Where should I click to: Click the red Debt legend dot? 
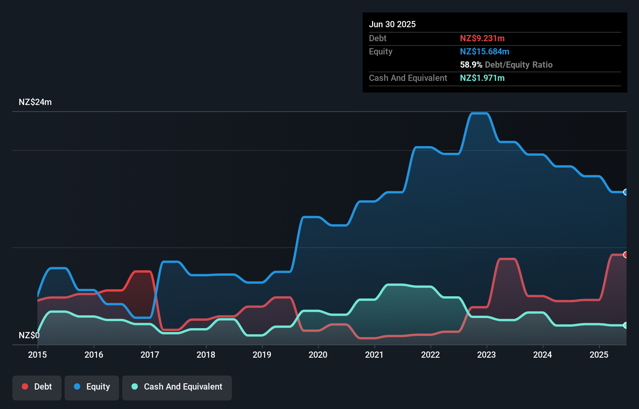tap(25, 387)
